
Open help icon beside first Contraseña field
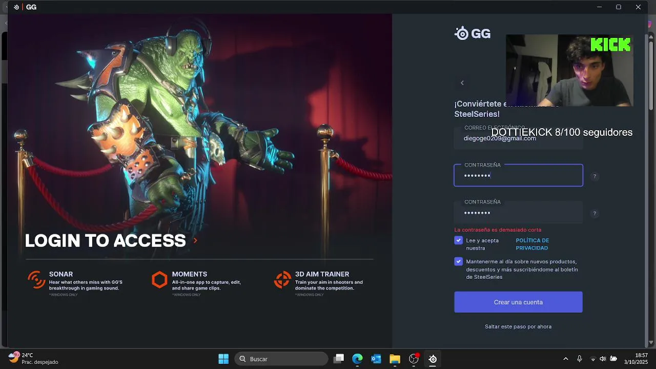click(x=594, y=176)
